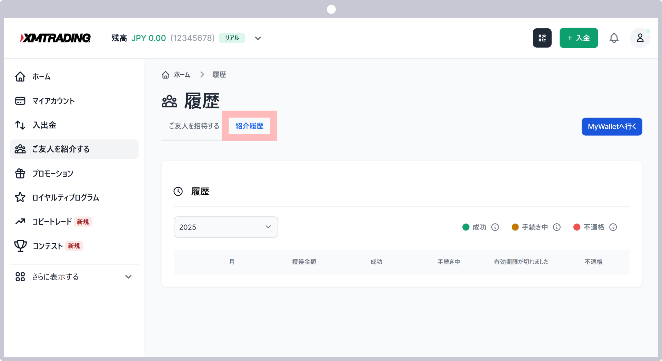Switch to ご友人を招待する tab
This screenshot has width=662, height=361.
[194, 126]
